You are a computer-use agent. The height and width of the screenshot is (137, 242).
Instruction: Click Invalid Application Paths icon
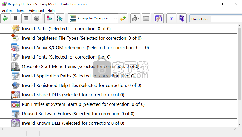click(16, 76)
